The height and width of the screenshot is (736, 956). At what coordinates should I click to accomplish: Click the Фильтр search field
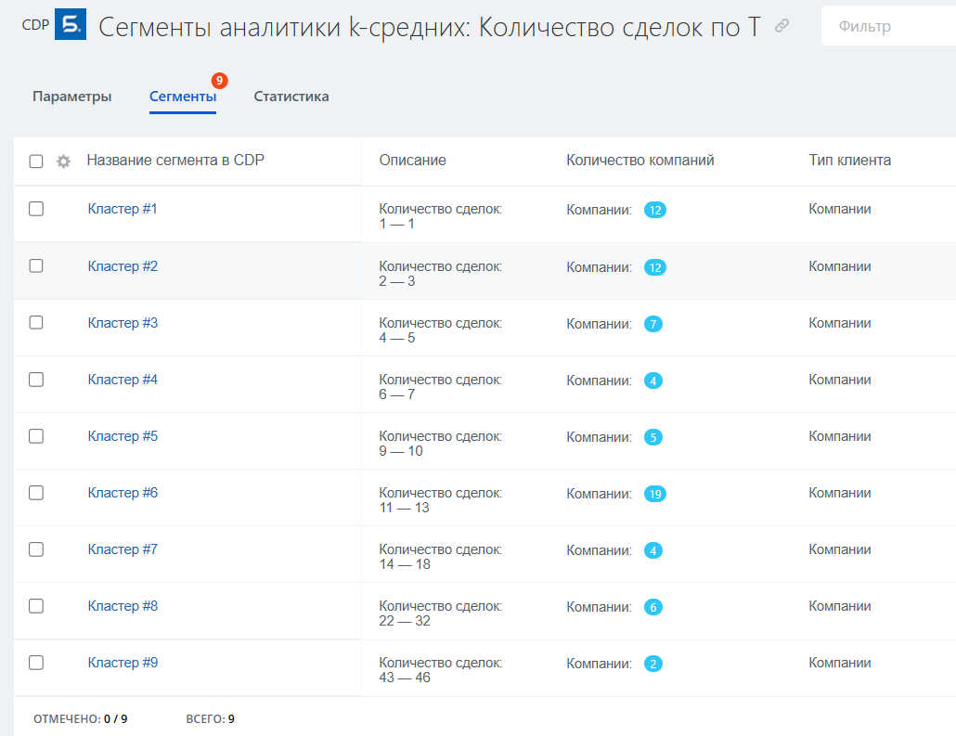pos(889,26)
